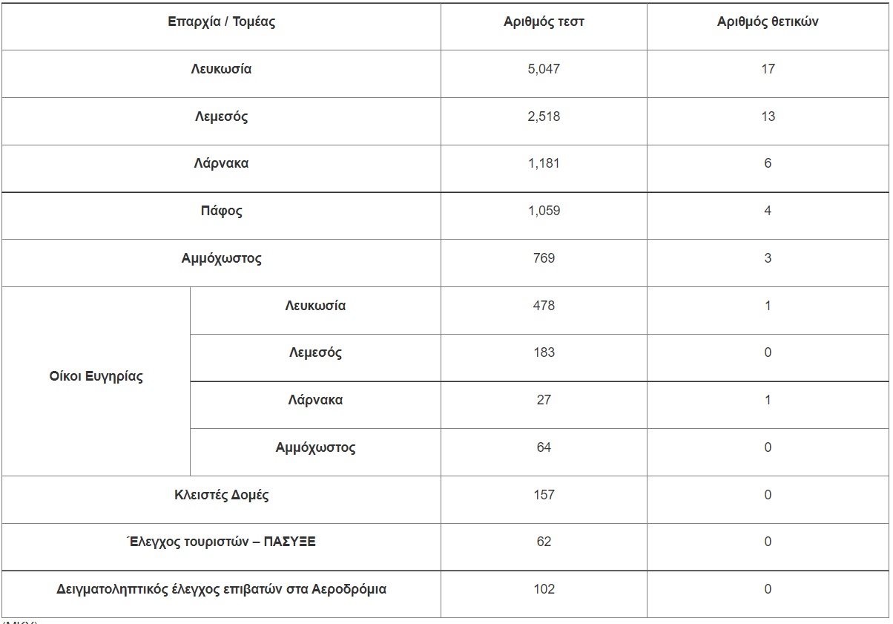Select the 1,059 value in Πάφος row
The width and height of the screenshot is (893, 624).
pos(544,211)
